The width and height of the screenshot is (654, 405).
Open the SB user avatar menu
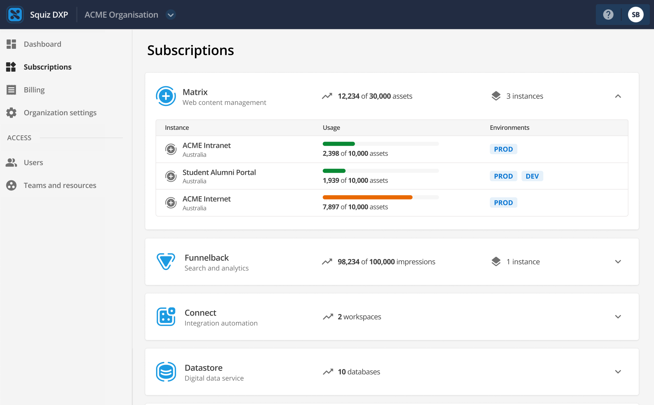[636, 15]
